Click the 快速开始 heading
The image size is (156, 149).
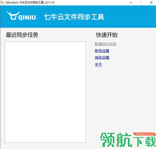tap(107, 35)
